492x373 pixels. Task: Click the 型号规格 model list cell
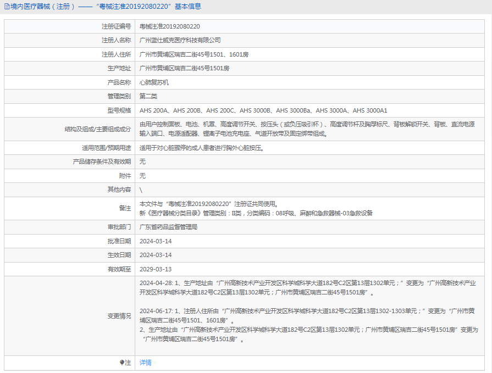pyautogui.click(x=264, y=110)
